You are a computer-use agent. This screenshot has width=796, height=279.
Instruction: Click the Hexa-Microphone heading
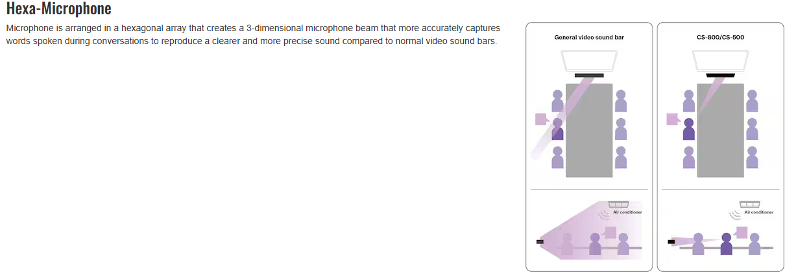(58, 9)
